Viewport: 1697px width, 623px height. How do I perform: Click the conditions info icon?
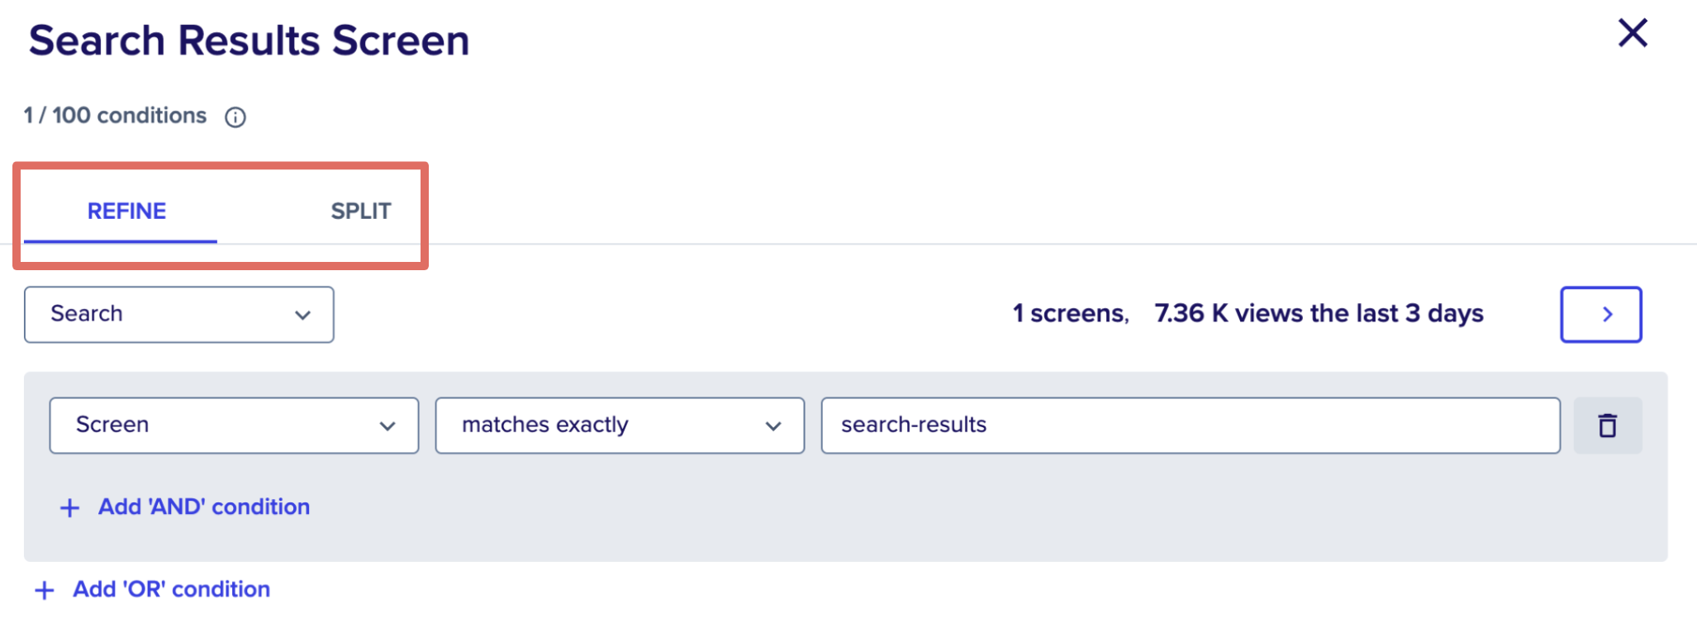point(235,117)
